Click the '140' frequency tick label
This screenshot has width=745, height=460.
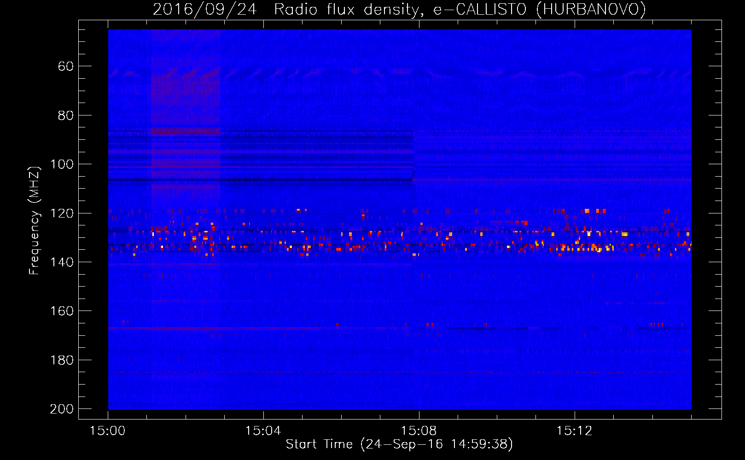[62, 262]
